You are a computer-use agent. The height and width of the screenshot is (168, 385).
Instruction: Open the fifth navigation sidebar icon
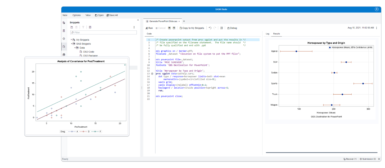64,55
